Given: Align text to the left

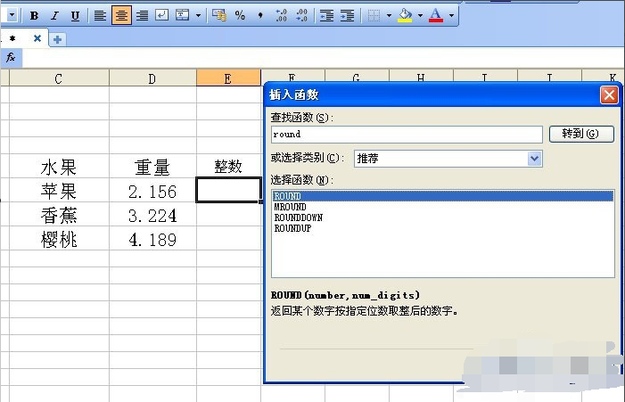Looking at the screenshot, I should (100, 15).
